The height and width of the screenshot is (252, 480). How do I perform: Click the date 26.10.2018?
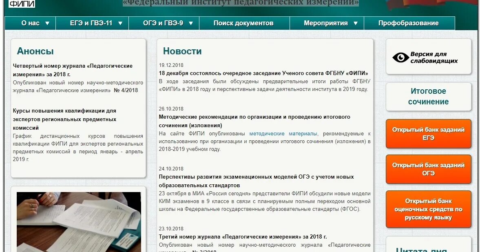point(171,109)
